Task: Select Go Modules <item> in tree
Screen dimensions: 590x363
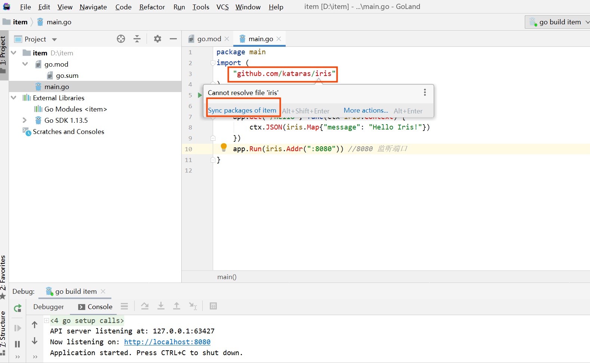Action: (x=76, y=109)
